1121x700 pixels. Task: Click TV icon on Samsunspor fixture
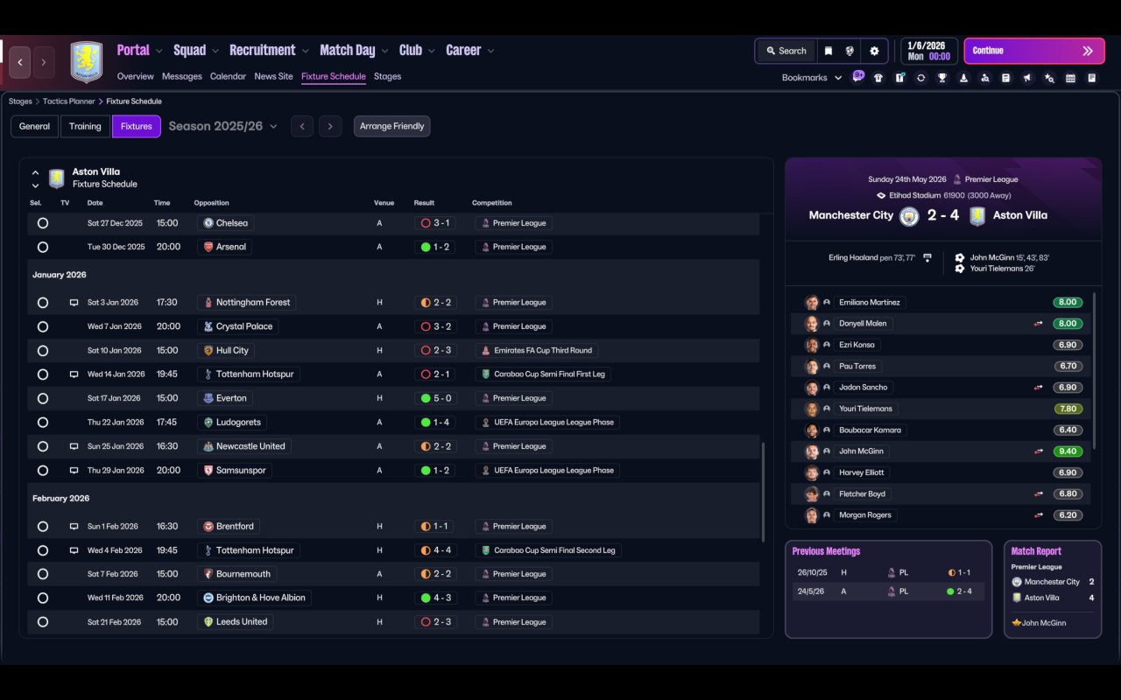click(74, 471)
